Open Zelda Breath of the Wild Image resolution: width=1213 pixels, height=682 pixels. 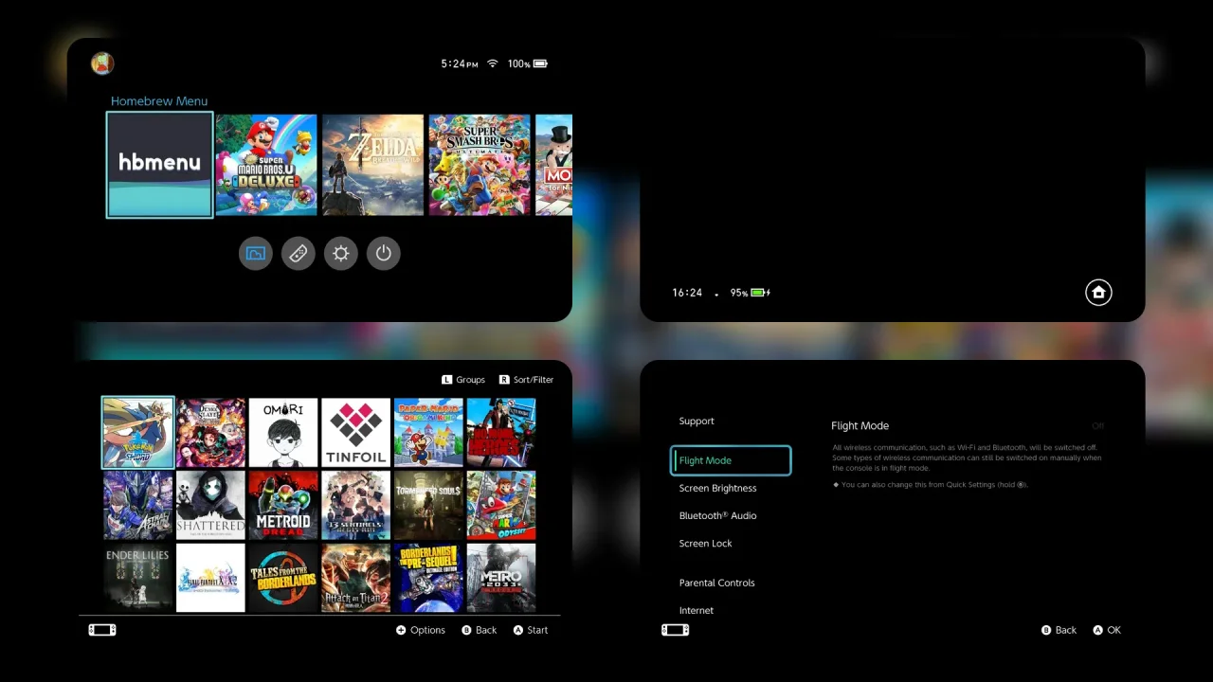[x=372, y=165]
